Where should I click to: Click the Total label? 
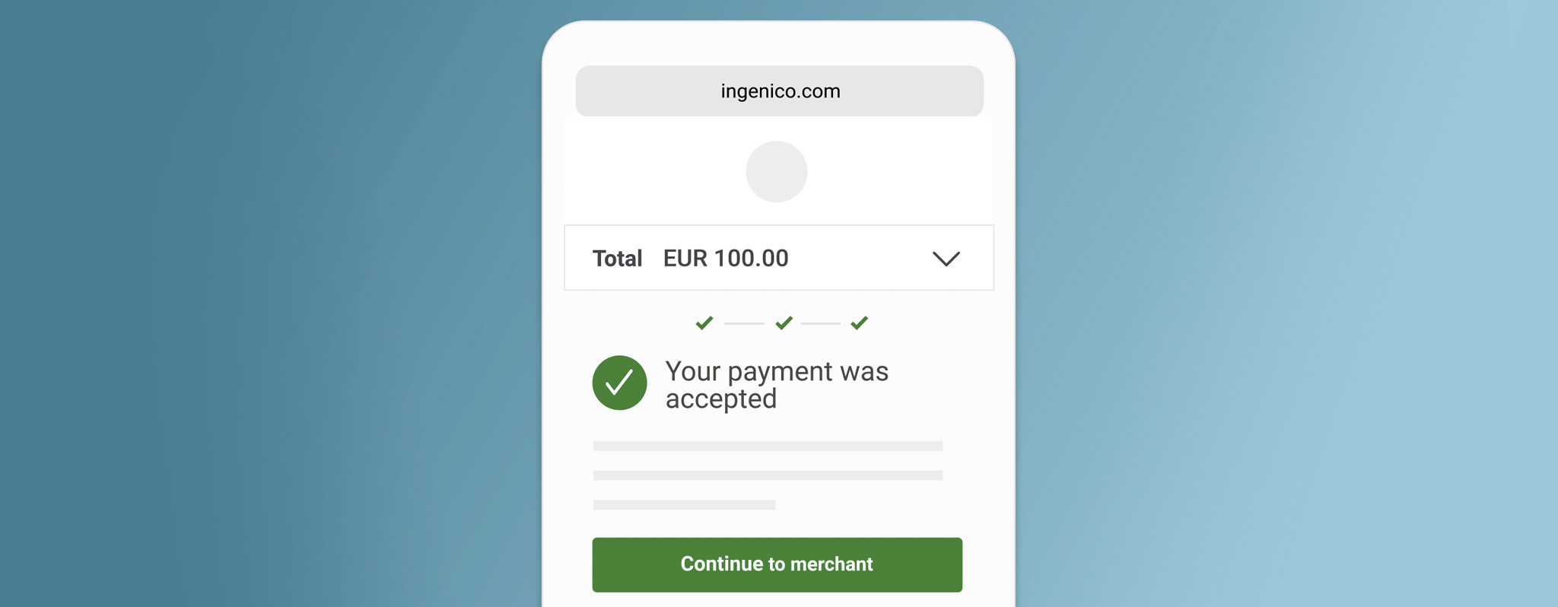coord(618,259)
